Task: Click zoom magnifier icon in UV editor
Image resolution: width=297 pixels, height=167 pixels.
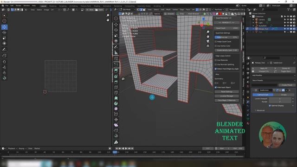Action: click(108, 15)
